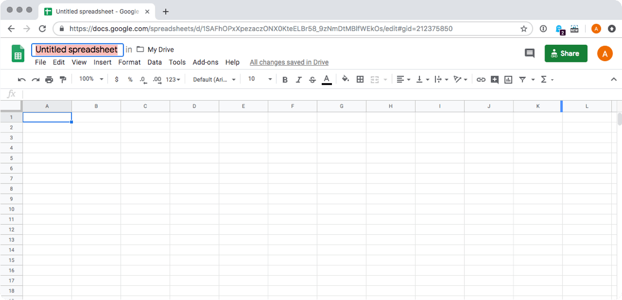Open font size 10 dropdown
622x300 pixels.
[x=260, y=79]
